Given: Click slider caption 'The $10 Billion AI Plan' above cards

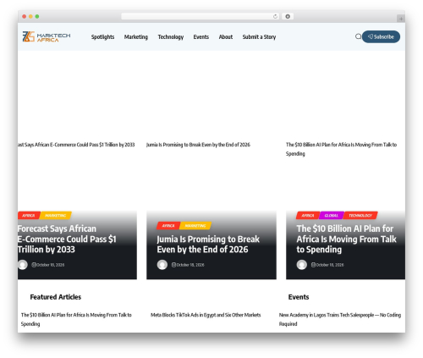Looking at the screenshot, I should pyautogui.click(x=341, y=149).
